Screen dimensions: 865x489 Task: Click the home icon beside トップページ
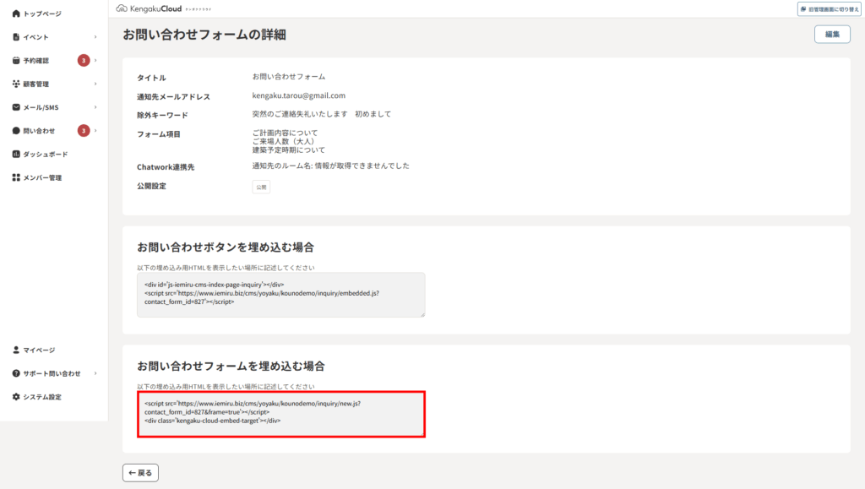pos(16,14)
